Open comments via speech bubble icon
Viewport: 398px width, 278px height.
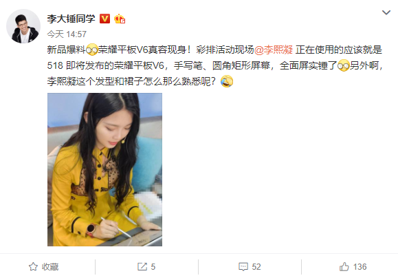[243, 267]
